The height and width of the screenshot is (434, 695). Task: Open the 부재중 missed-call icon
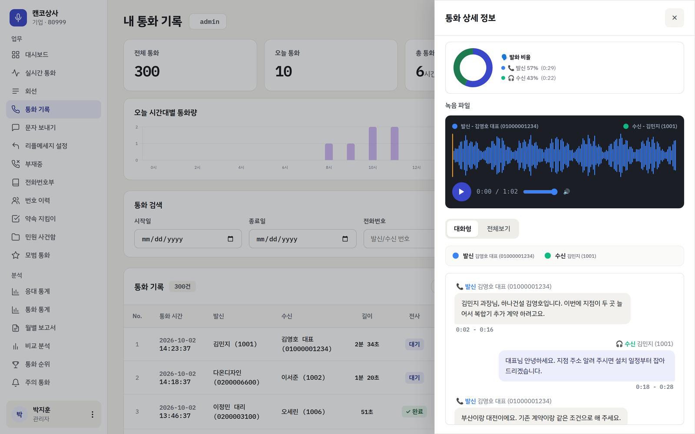(x=16, y=164)
